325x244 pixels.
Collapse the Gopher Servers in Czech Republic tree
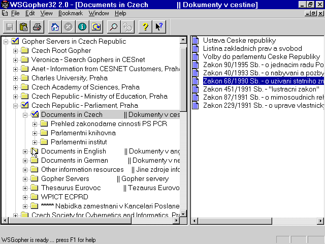6,42
